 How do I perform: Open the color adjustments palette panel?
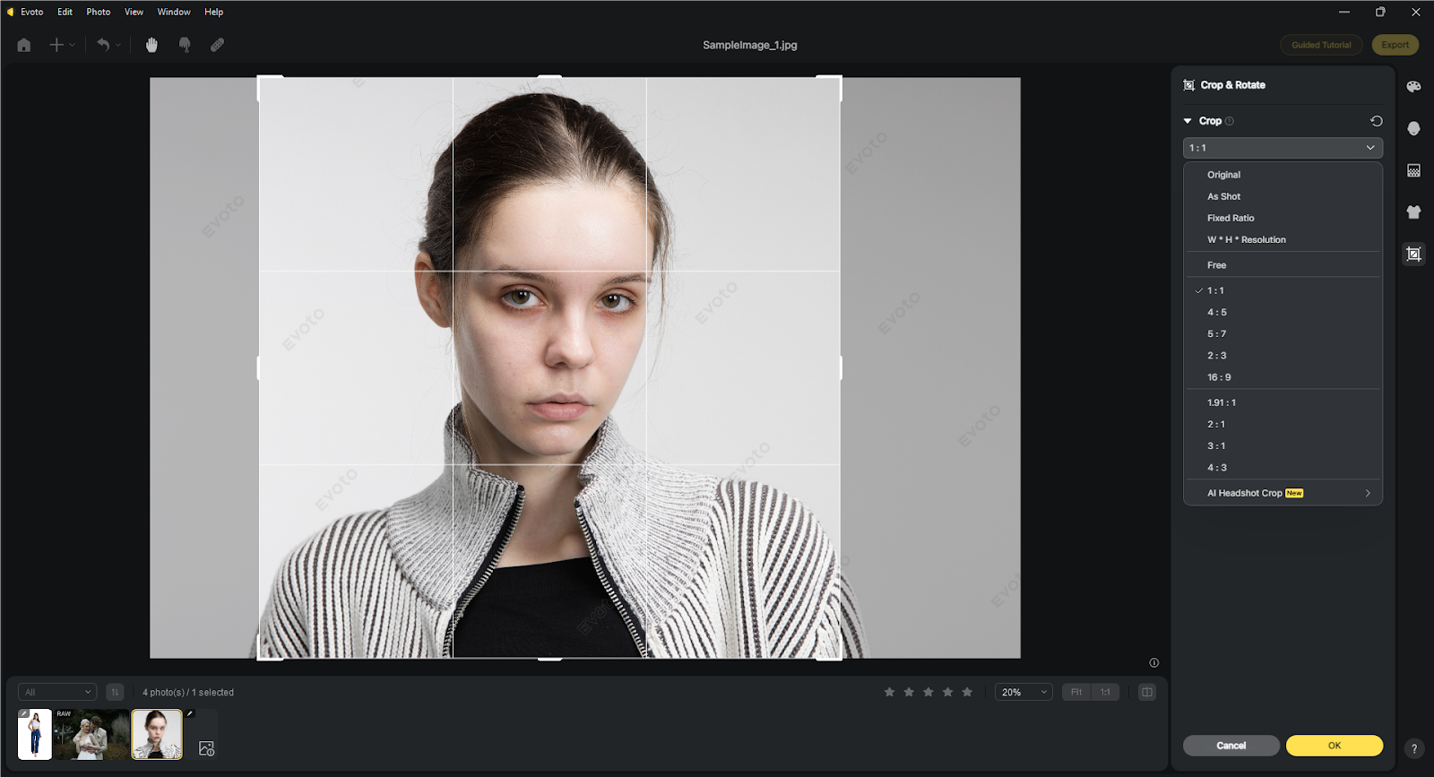point(1413,86)
